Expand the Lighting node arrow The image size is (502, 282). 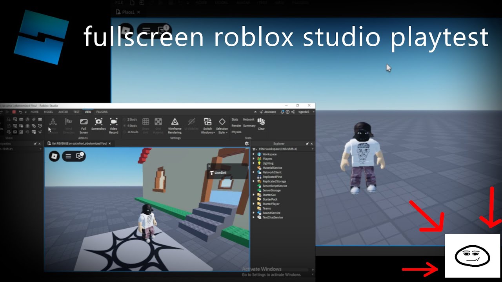tap(254, 163)
